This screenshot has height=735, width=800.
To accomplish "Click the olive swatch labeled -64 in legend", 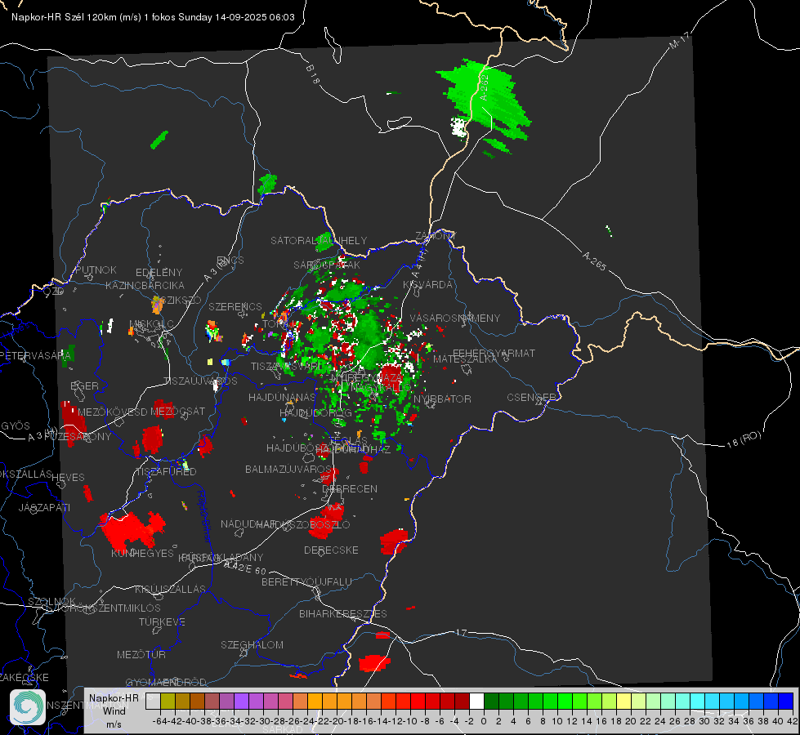I will point(168,701).
